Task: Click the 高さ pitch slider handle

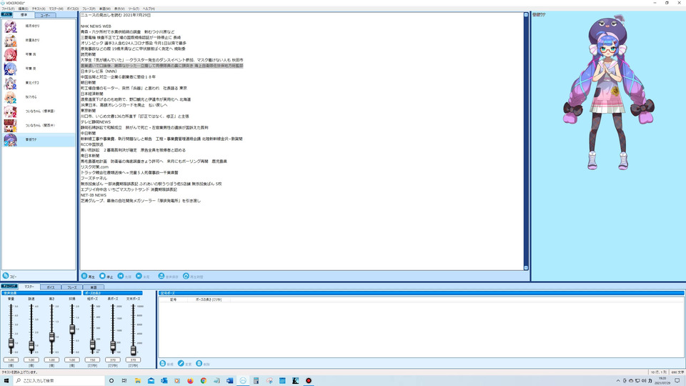Action: tap(51, 337)
